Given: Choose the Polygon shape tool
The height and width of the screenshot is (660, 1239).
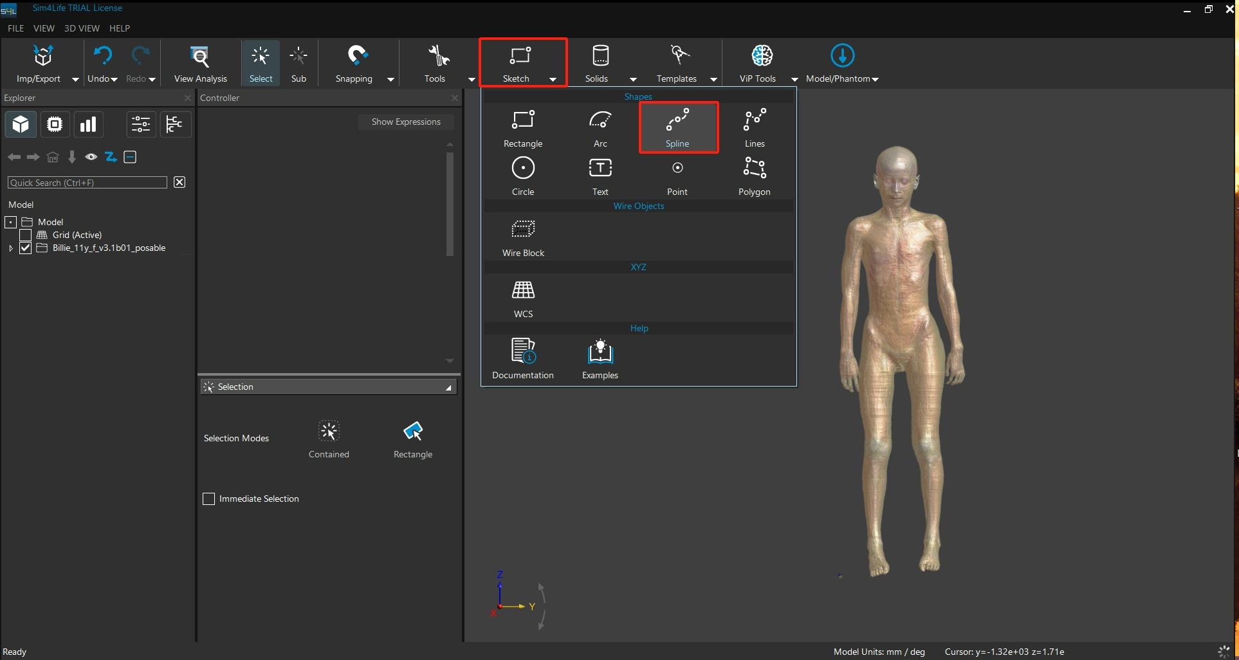Looking at the screenshot, I should (754, 176).
